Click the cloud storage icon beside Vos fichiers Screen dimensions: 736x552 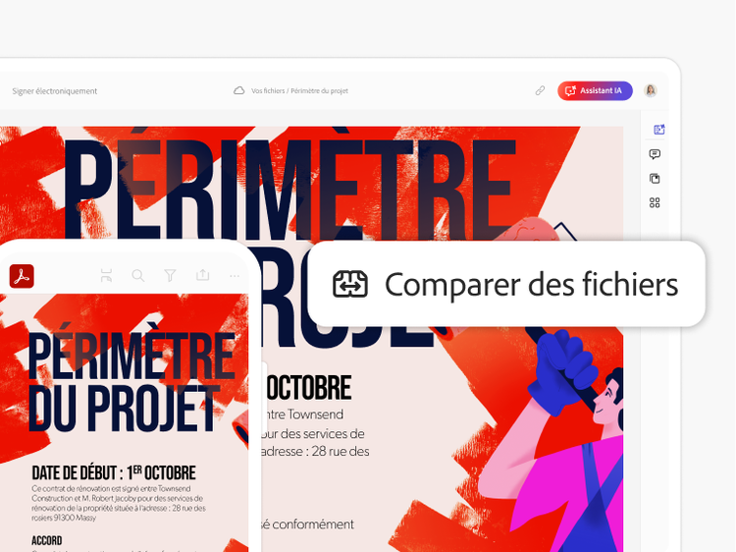(238, 90)
